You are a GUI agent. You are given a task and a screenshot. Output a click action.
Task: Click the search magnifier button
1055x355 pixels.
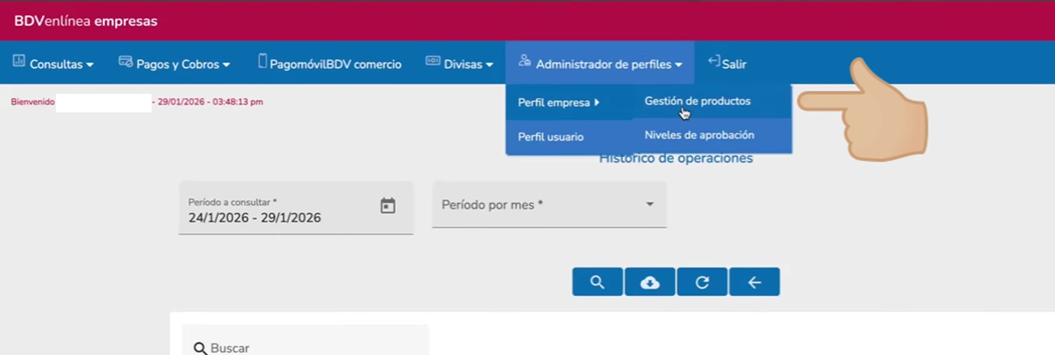coord(597,281)
